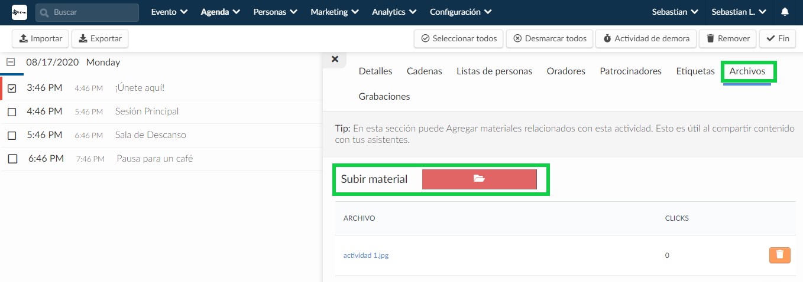Click the Remover button
803x282 pixels.
tap(728, 38)
